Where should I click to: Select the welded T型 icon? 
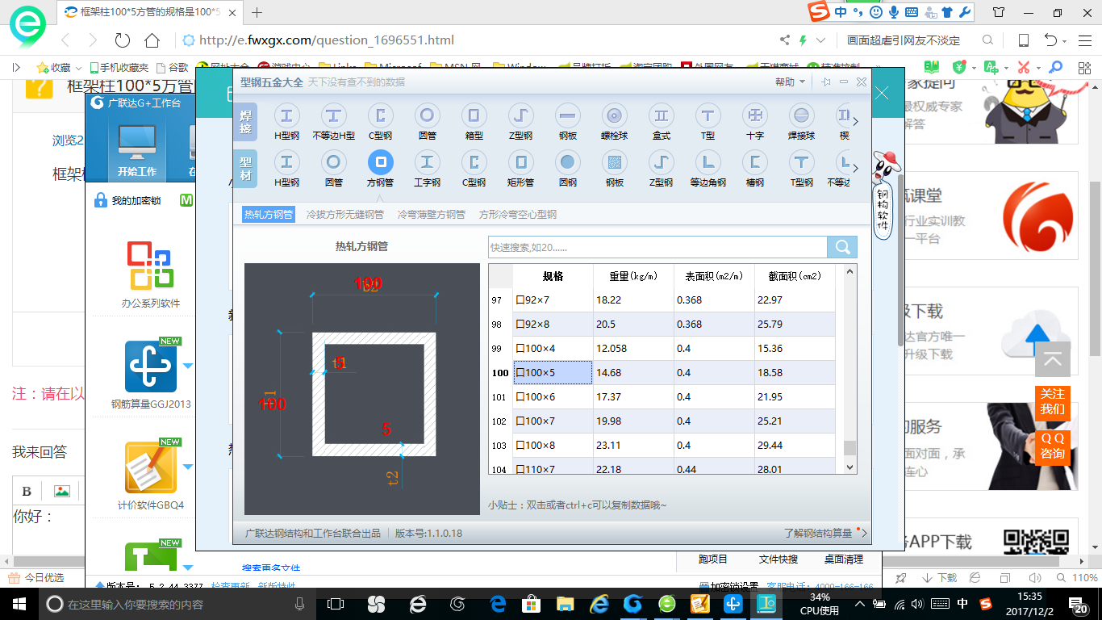pos(708,115)
